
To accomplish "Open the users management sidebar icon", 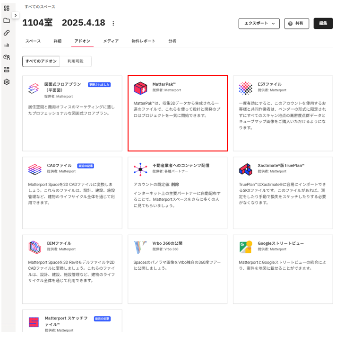I will point(7,57).
